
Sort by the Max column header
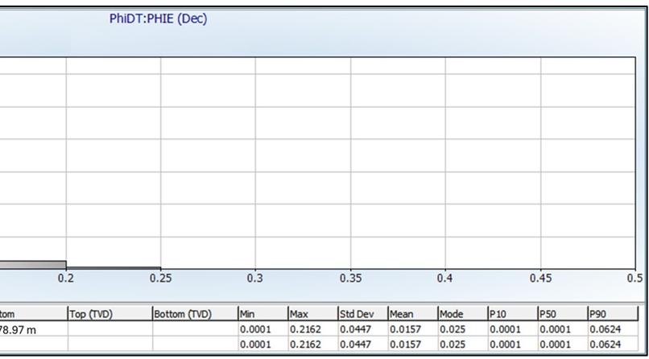click(313, 314)
